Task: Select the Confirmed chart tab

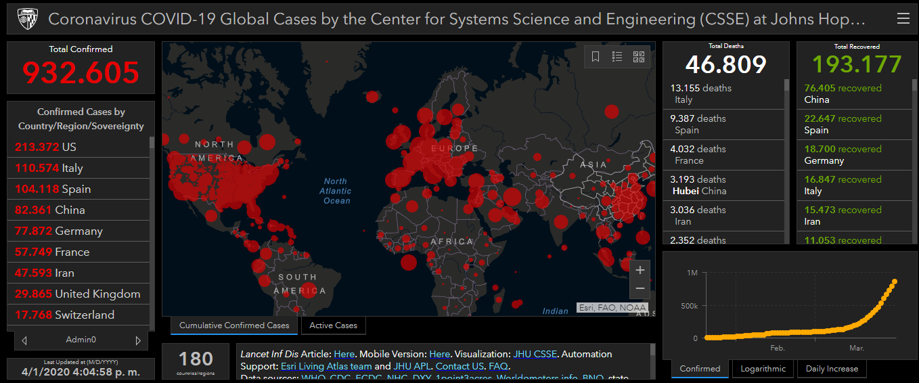Action: (x=700, y=369)
